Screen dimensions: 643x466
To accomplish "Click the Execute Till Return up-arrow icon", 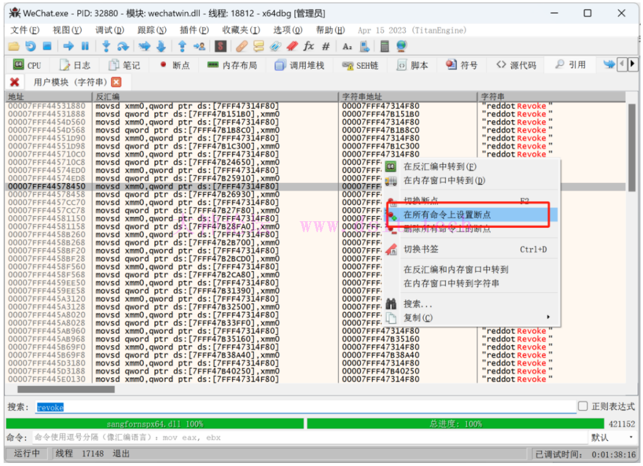I will pos(182,46).
